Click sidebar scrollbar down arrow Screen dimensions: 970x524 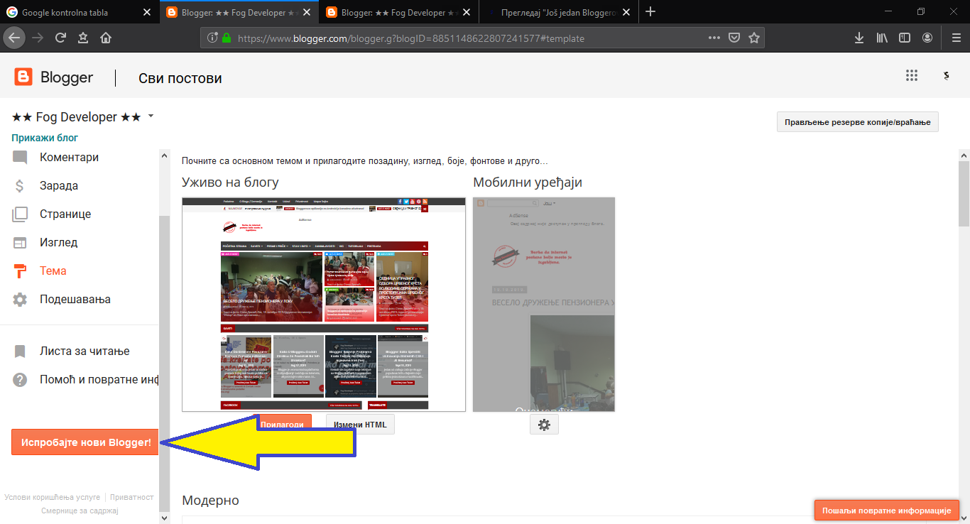(165, 518)
